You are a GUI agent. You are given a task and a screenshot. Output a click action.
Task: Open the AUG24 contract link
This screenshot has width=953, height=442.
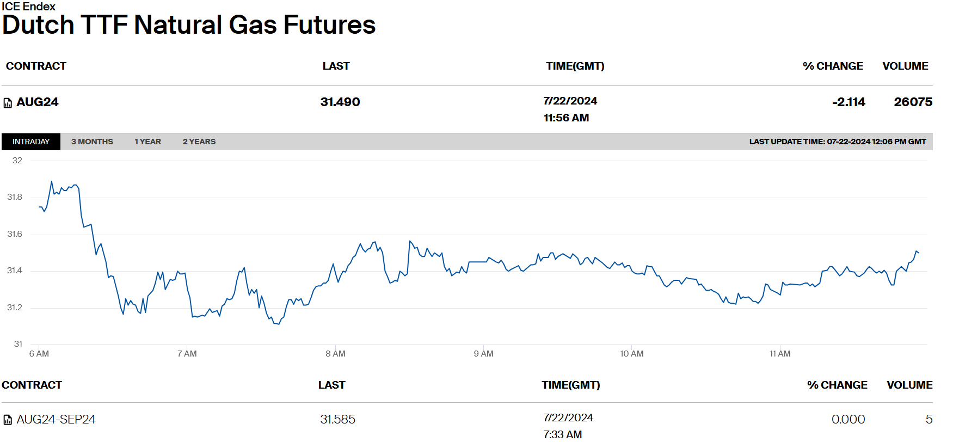[x=38, y=102]
